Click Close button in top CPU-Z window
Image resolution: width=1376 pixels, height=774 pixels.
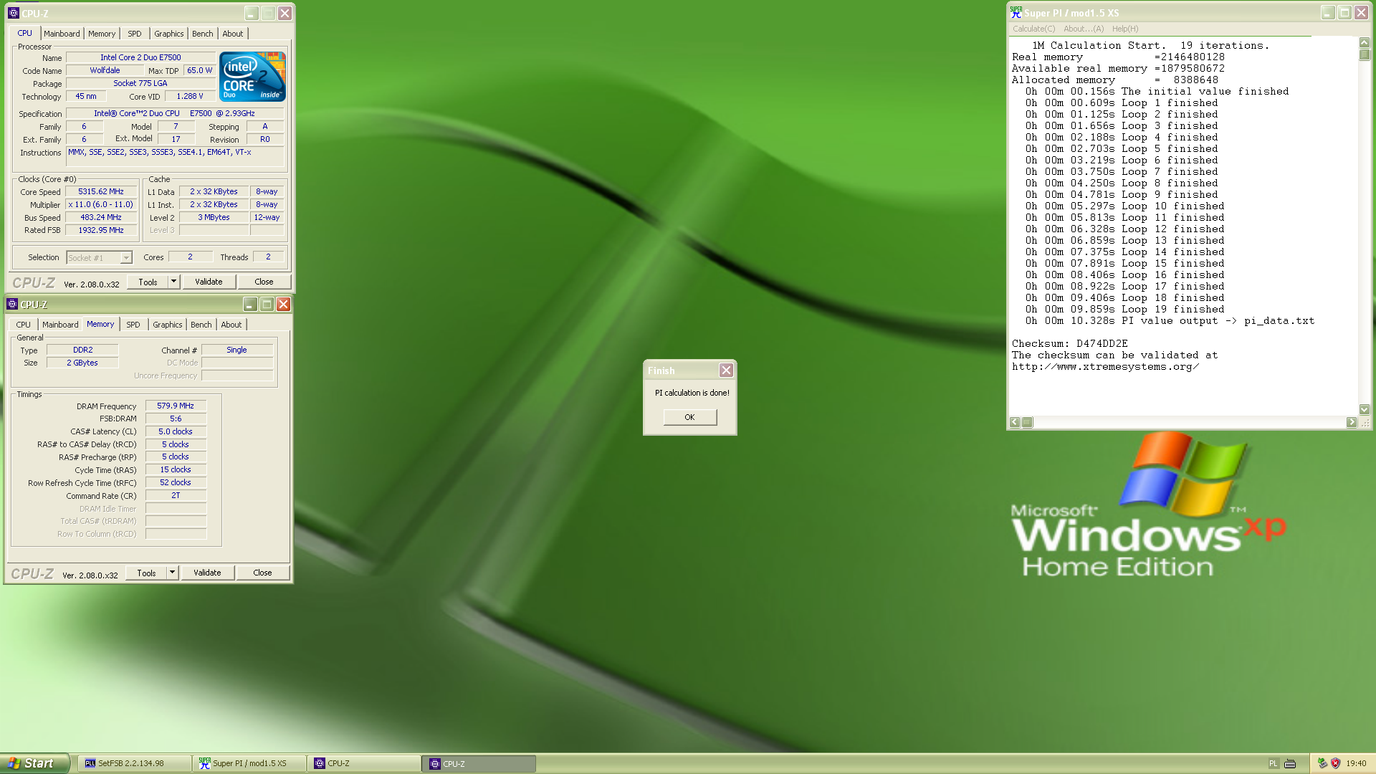coord(264,282)
